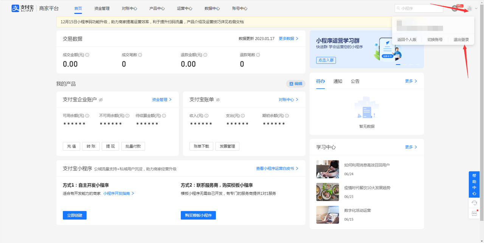484x243 pixels.
Task: Expand 更多 in the 学习中心 panel
Action: 411,147
